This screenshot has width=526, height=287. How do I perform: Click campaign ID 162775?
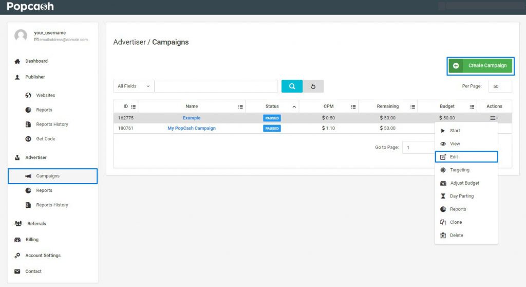(x=126, y=118)
